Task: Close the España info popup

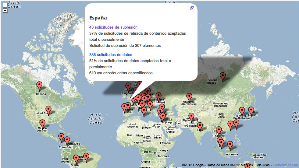Action: (192, 8)
